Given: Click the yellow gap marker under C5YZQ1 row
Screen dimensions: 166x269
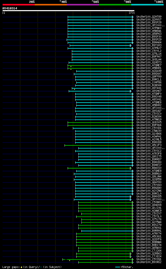Looking at the screenshot, I should [x=70, y=260].
